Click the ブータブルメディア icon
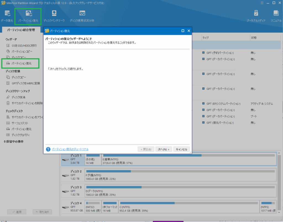This screenshot has height=222, width=283. [256, 16]
